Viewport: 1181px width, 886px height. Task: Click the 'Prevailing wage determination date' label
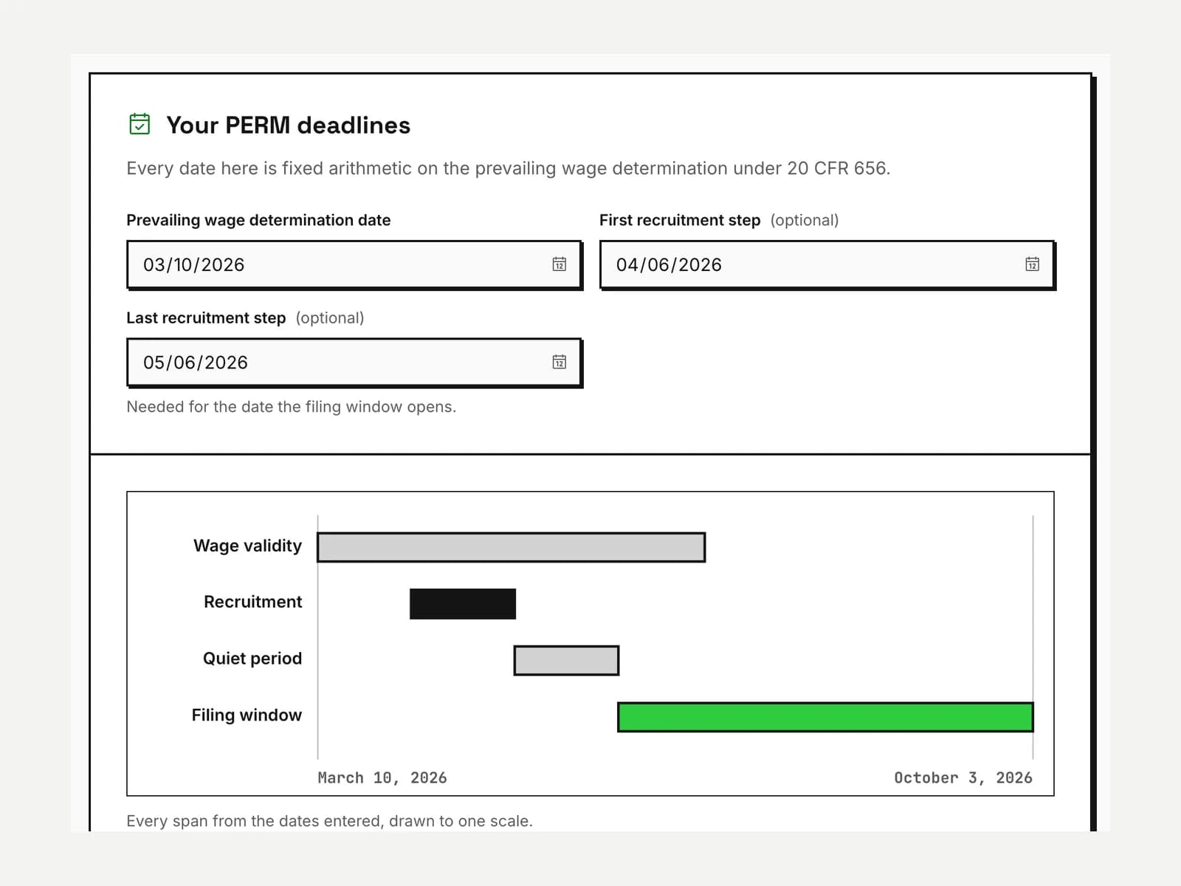pyautogui.click(x=258, y=220)
